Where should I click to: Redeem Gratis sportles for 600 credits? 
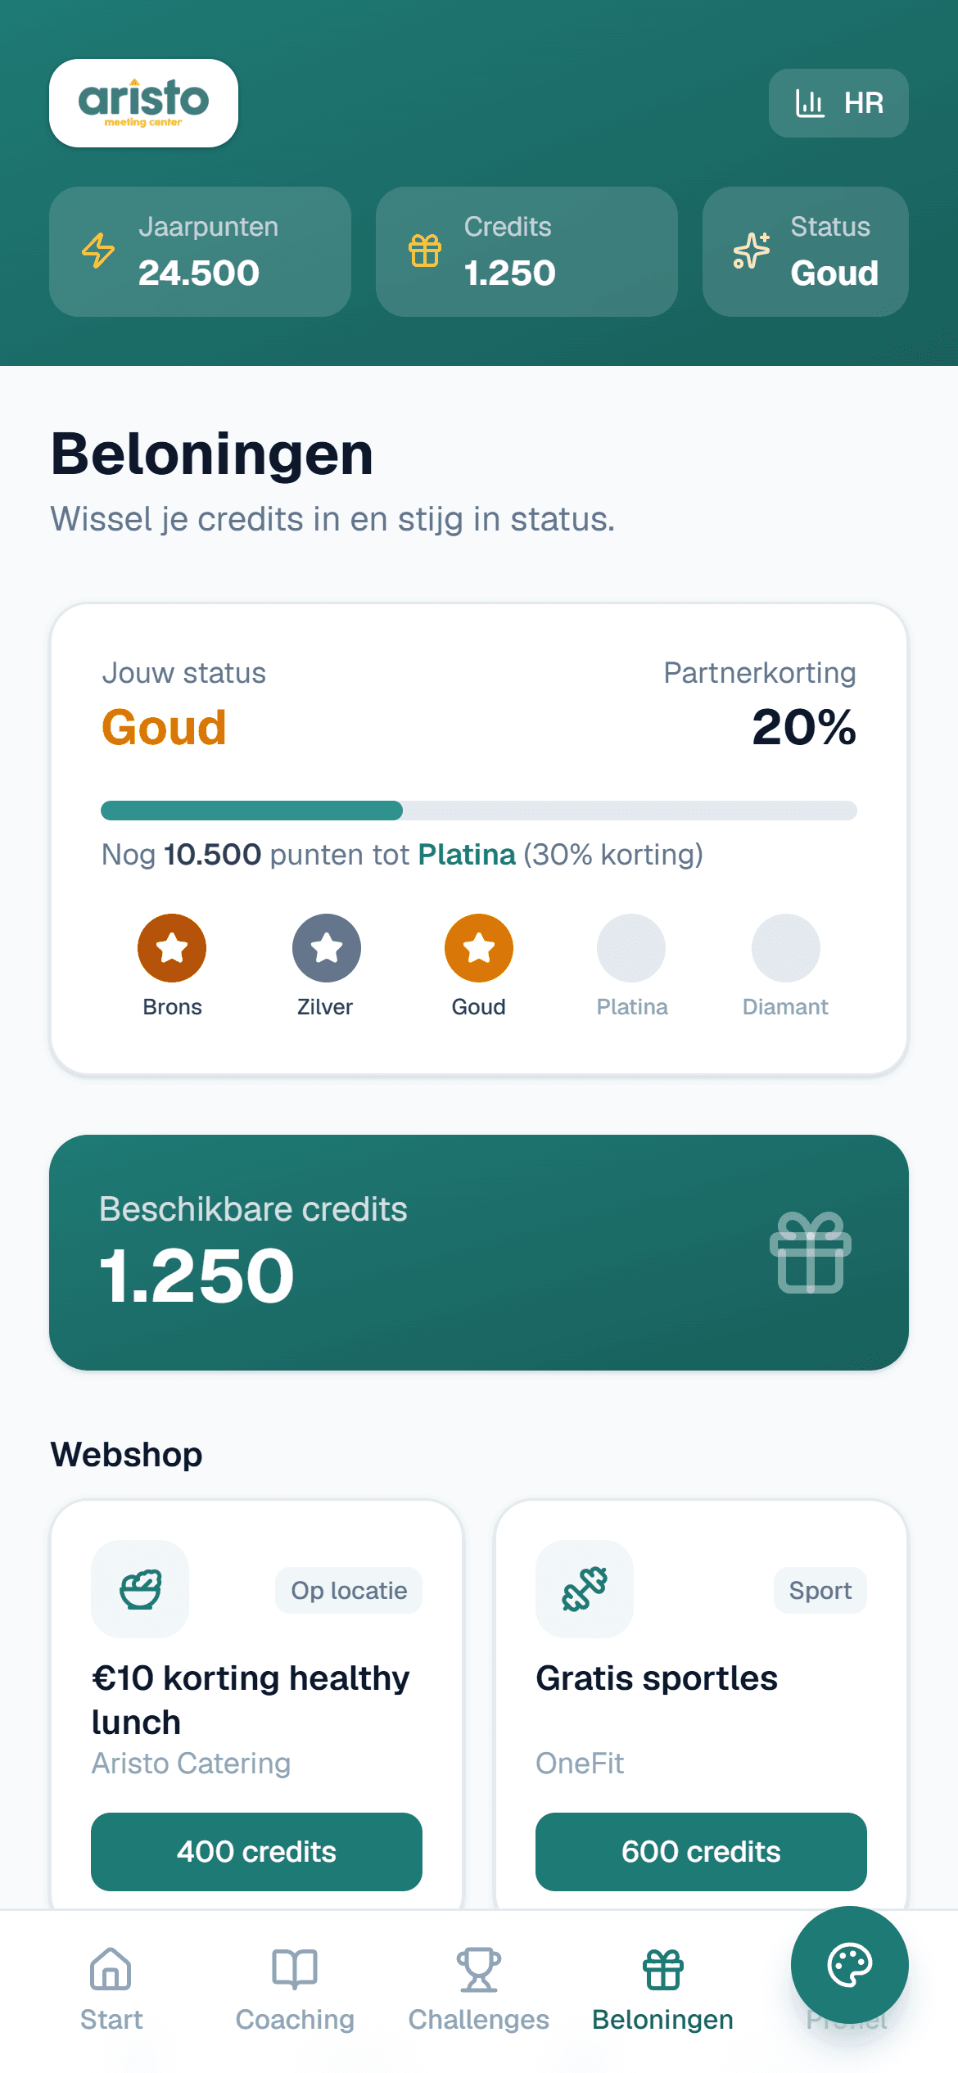701,1852
